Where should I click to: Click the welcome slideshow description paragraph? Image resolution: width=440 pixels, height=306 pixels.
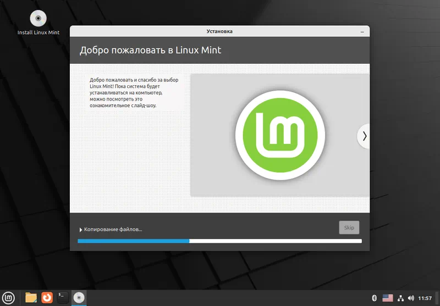134,93
